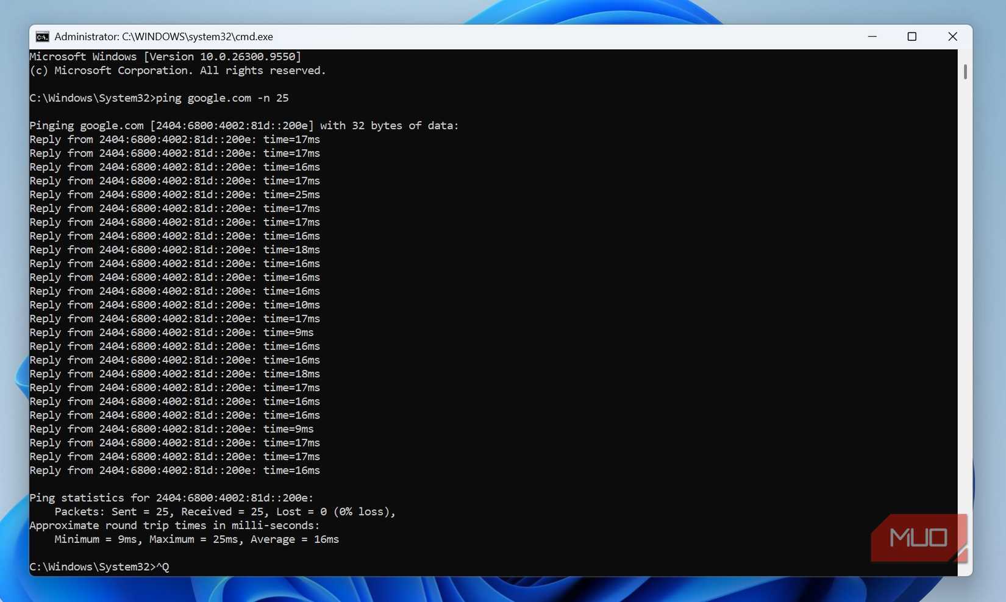Click the 'Administrator: C:\WINDOWS\system32\cmd.exe' title text
Image resolution: width=1006 pixels, height=602 pixels.
(163, 37)
